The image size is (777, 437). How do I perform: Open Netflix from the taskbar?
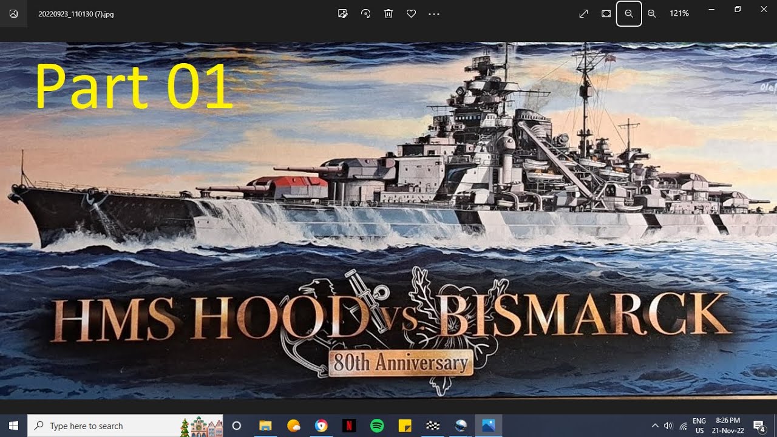pyautogui.click(x=349, y=425)
